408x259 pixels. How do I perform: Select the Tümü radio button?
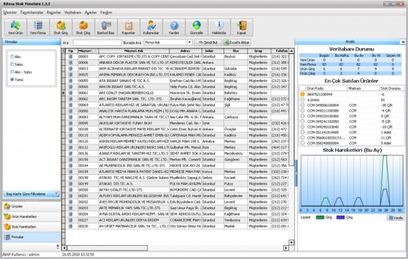pyautogui.click(x=12, y=80)
